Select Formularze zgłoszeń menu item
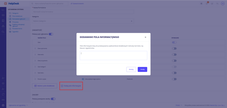 19,19
